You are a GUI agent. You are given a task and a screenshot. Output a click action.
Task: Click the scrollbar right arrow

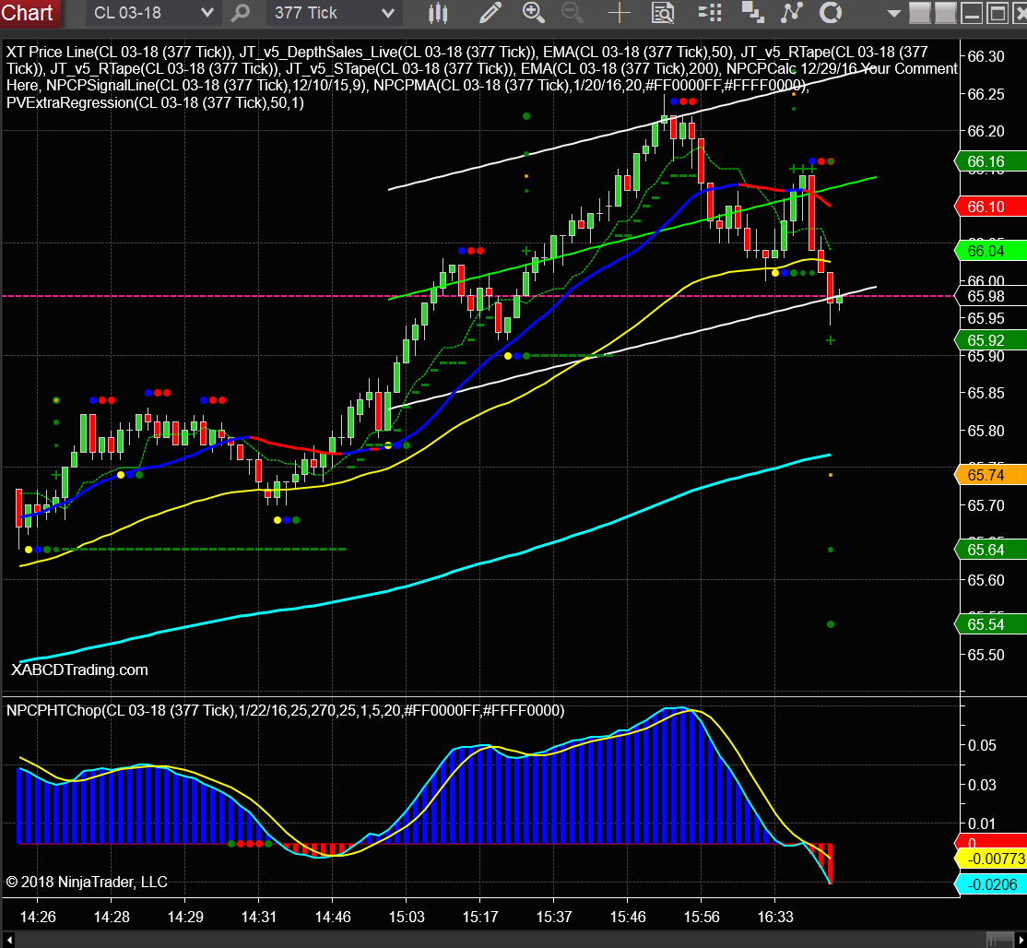pyautogui.click(x=1020, y=940)
